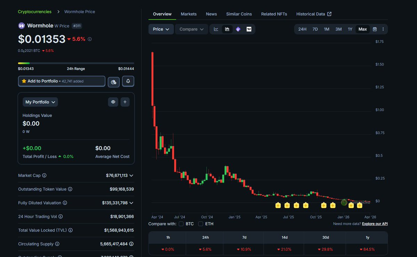Image resolution: width=417 pixels, height=257 pixels.
Task: Select candlestick chart view
Action: [x=227, y=29]
